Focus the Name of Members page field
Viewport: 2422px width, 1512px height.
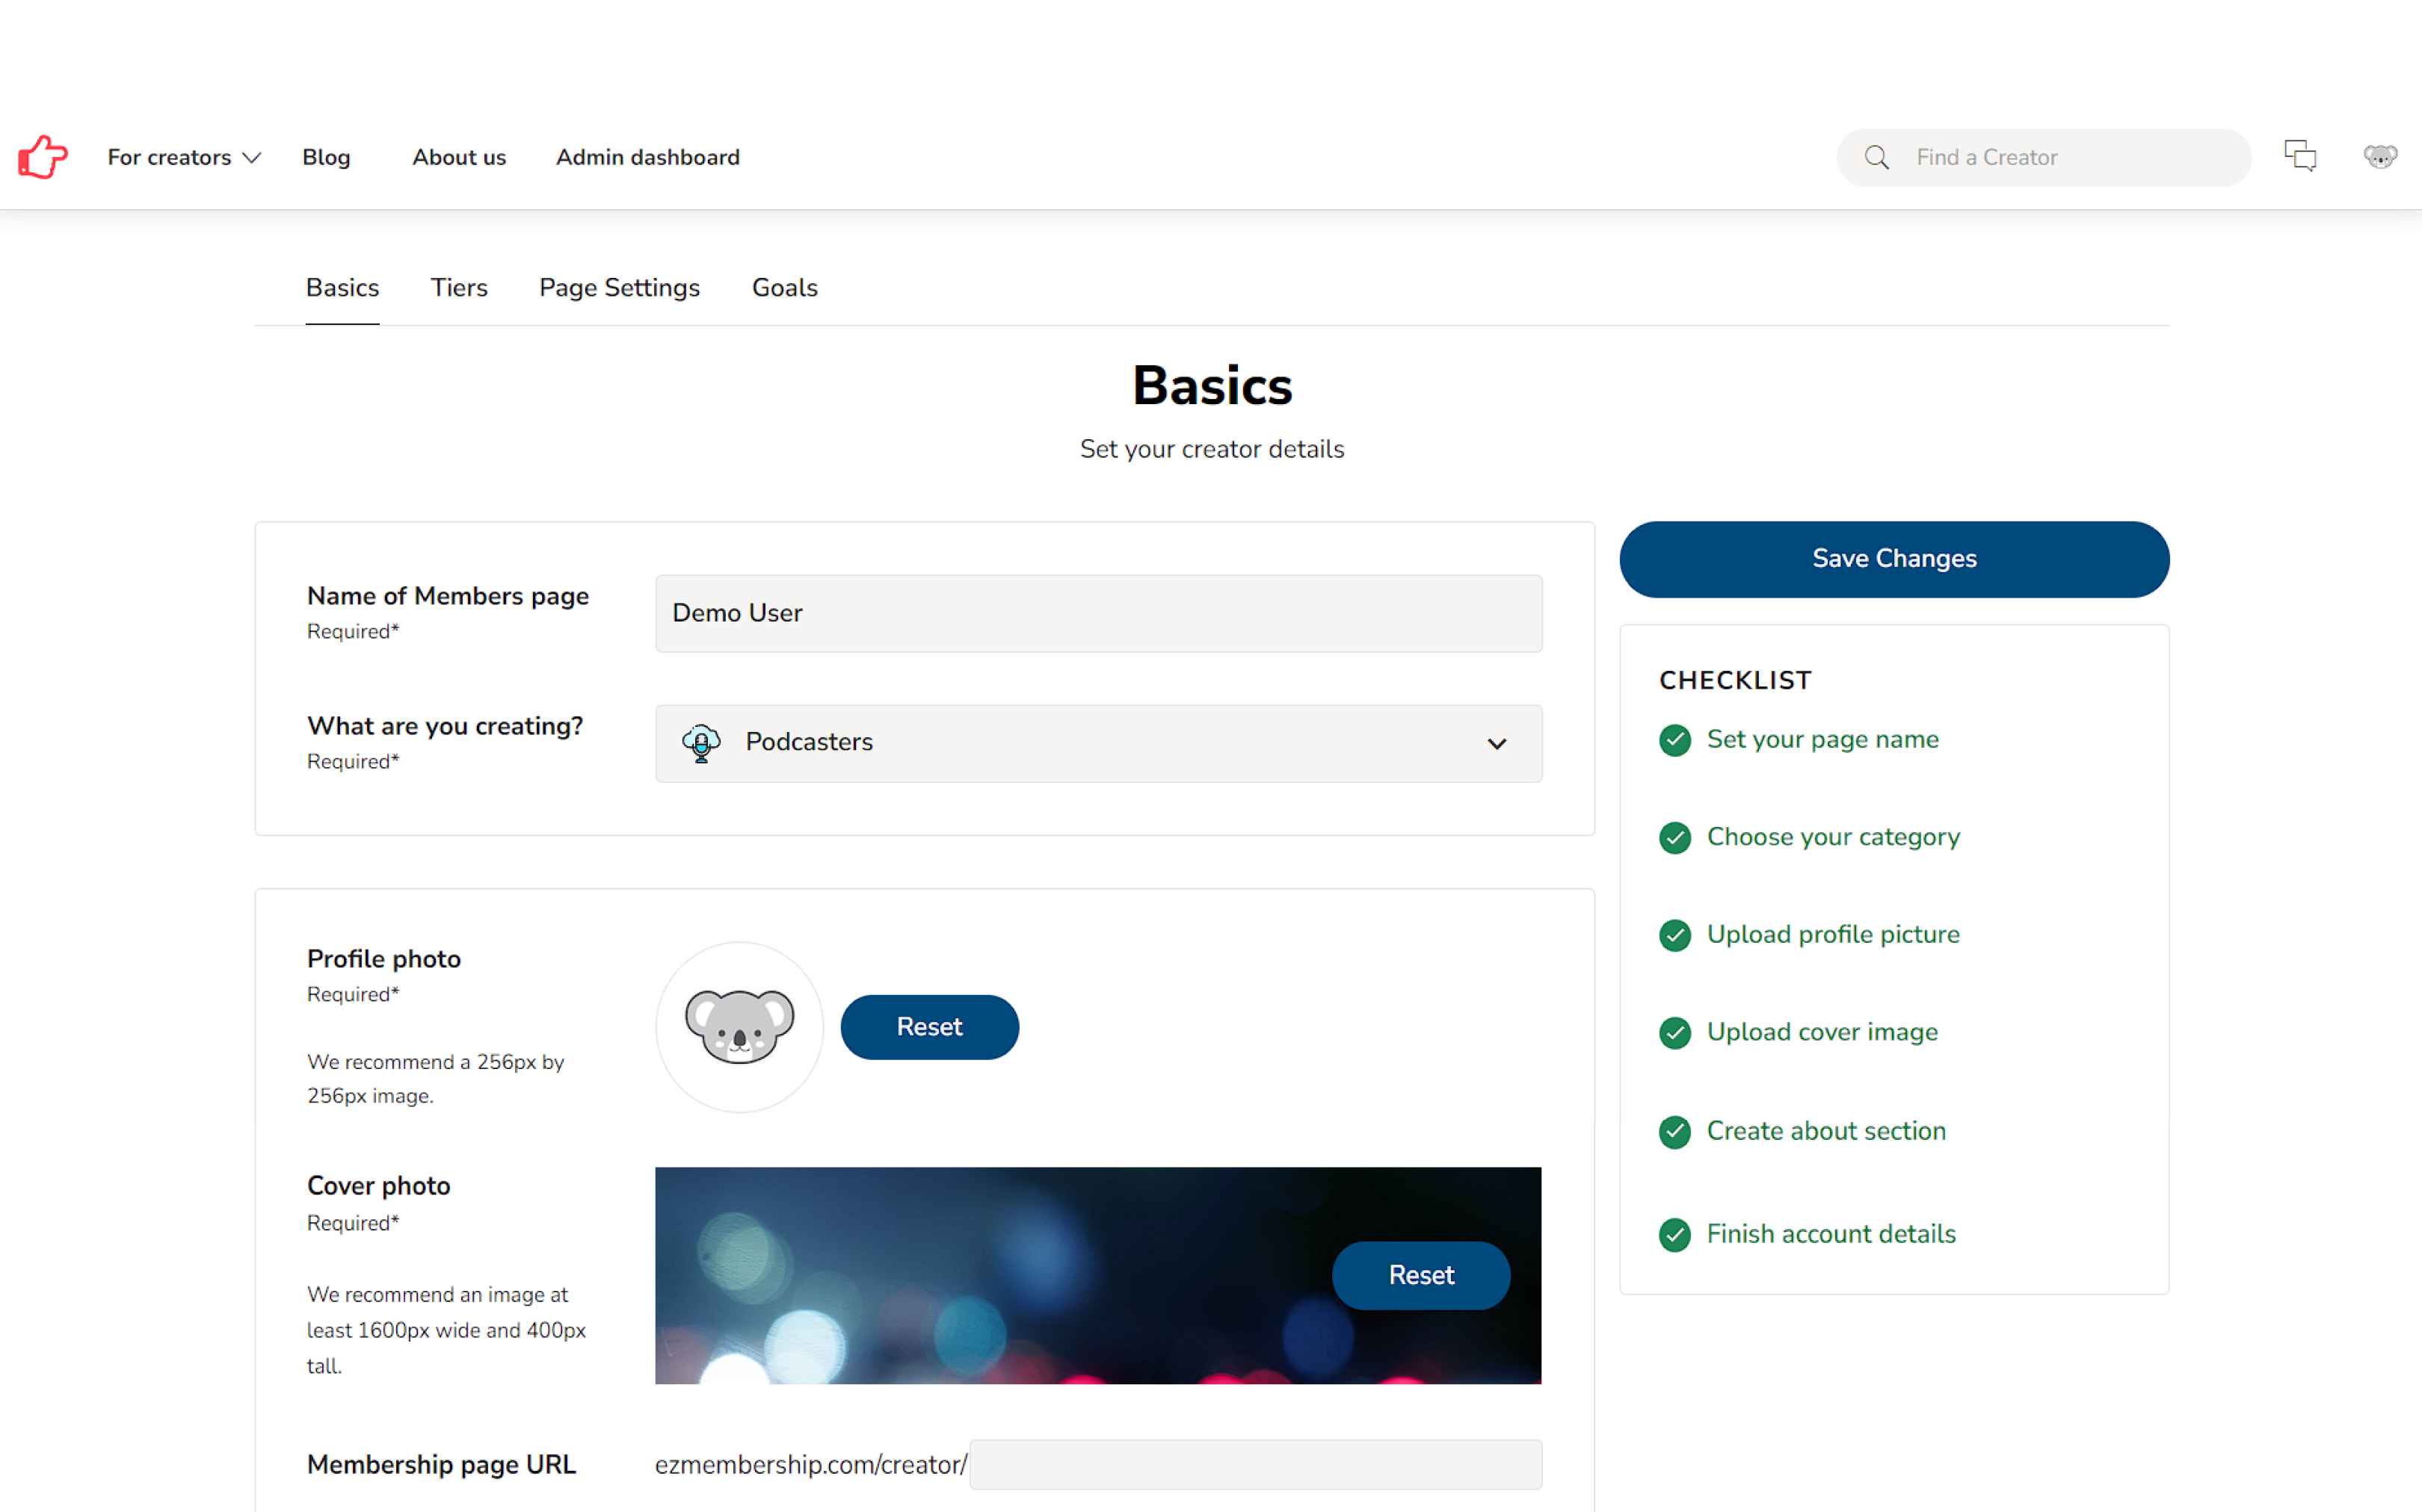click(1098, 613)
